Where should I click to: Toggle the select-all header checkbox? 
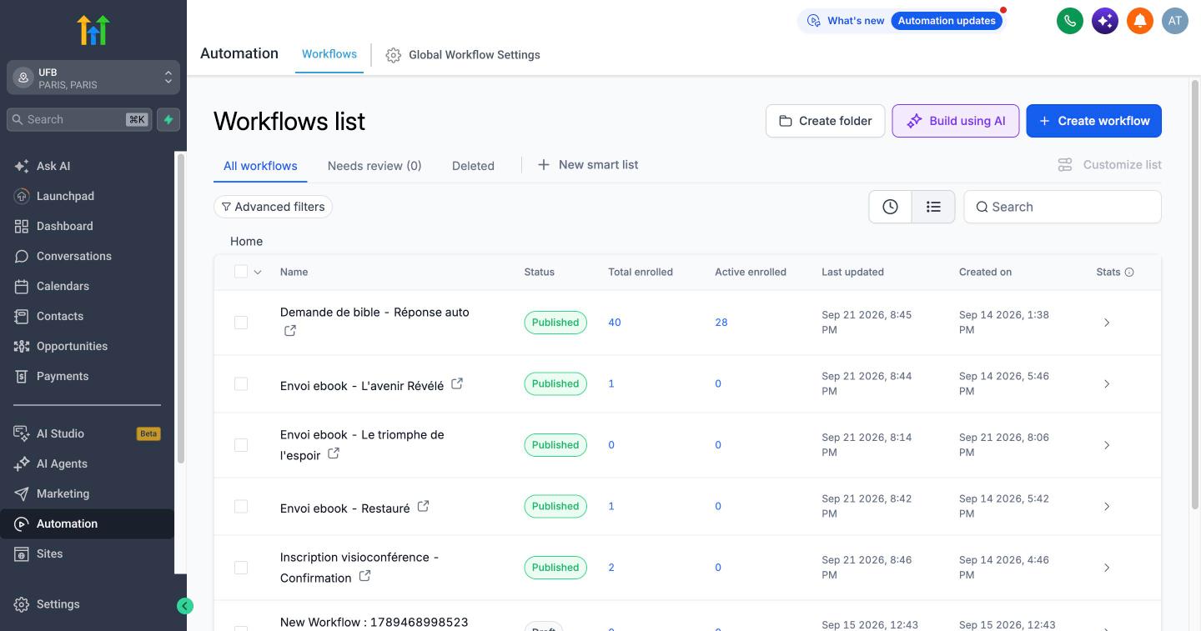(241, 272)
